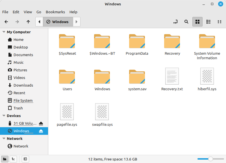Select the ProgramData folder
The height and width of the screenshot is (163, 226).
pos(137,45)
